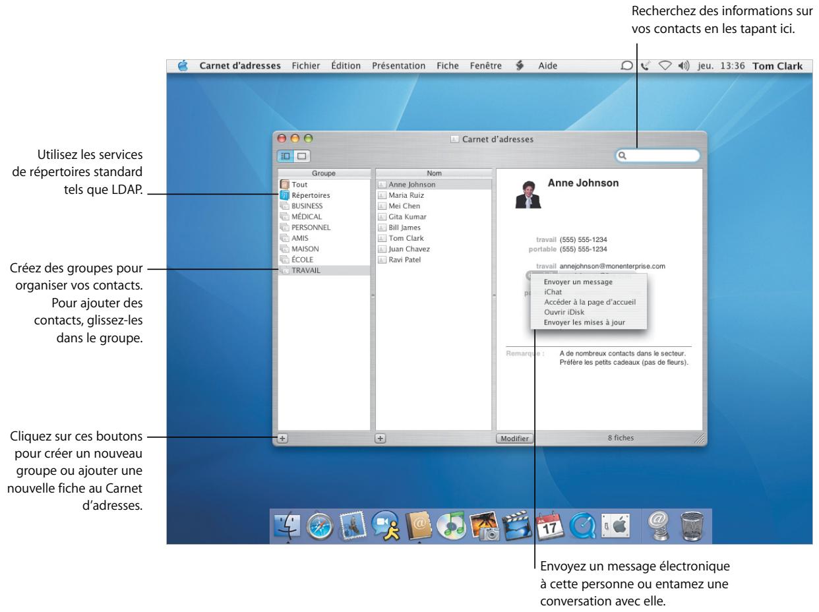Image resolution: width=819 pixels, height=612 pixels.
Task: Open Tom Clark user menu
Action: 777,66
